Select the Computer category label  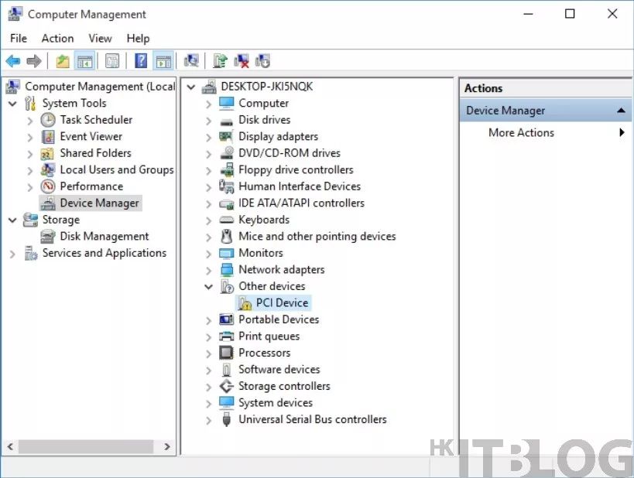pos(264,103)
